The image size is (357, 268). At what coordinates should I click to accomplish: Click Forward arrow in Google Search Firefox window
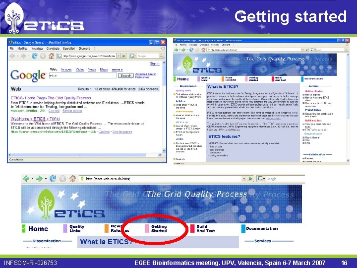(23, 56)
